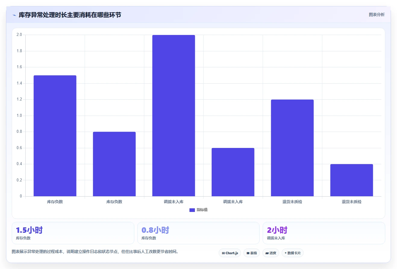Select the 库存负数 bar reaching 1.5

pyautogui.click(x=55, y=136)
